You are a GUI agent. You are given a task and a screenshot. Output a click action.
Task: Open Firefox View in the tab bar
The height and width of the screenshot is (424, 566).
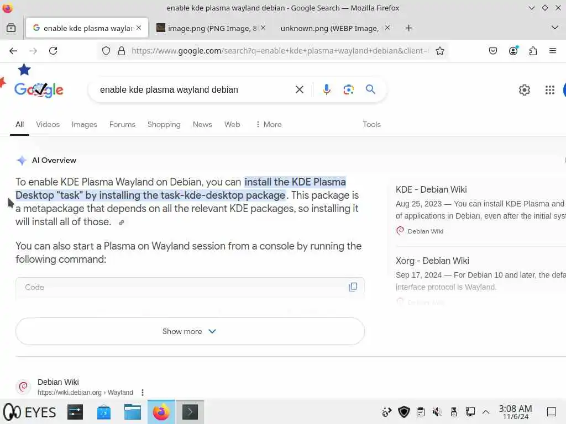tap(11, 28)
